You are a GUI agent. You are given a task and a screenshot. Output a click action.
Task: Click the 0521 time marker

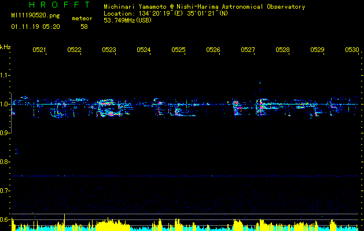pyautogui.click(x=39, y=50)
